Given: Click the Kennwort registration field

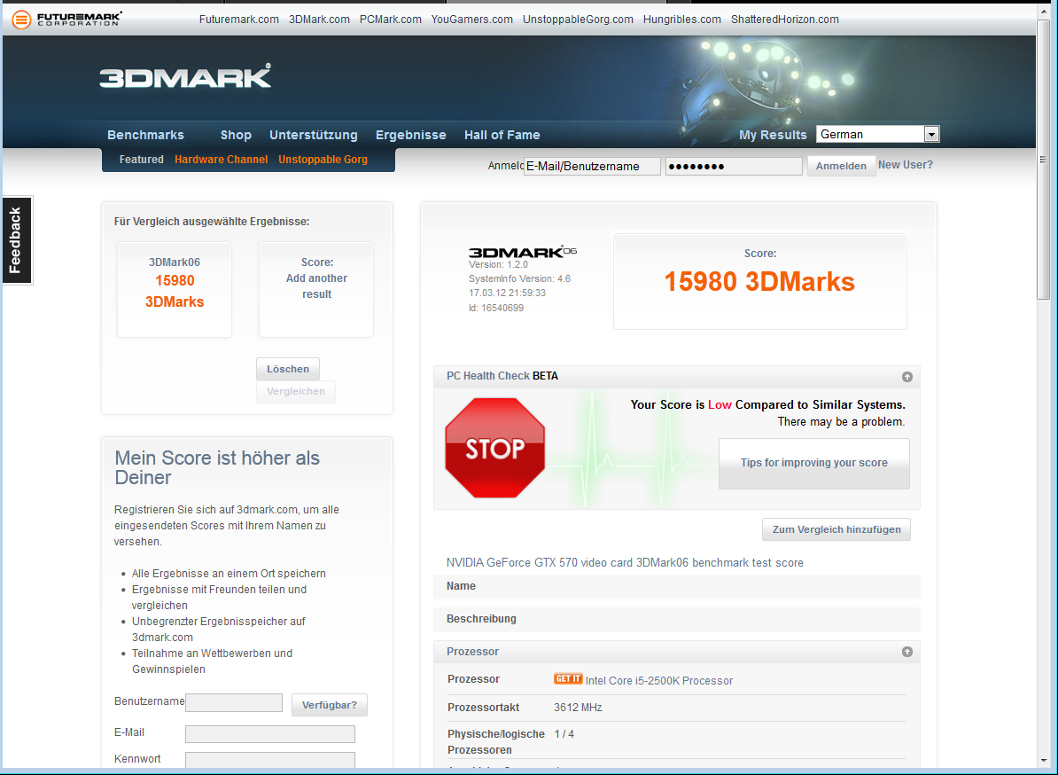Looking at the screenshot, I should [x=270, y=760].
